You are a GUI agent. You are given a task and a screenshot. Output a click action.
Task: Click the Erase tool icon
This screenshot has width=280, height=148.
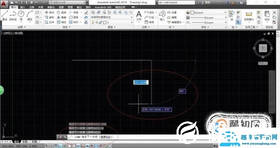(86, 12)
